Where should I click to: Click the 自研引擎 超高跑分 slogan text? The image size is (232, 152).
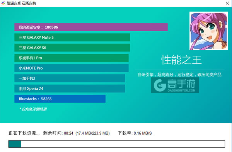coord(179,75)
